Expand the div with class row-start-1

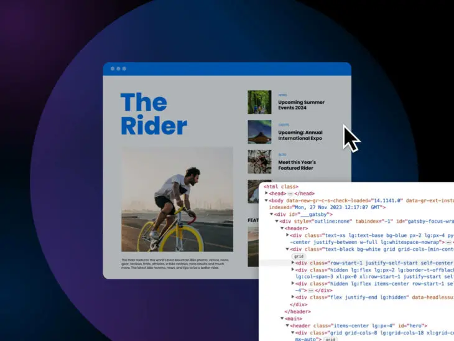pyautogui.click(x=293, y=263)
